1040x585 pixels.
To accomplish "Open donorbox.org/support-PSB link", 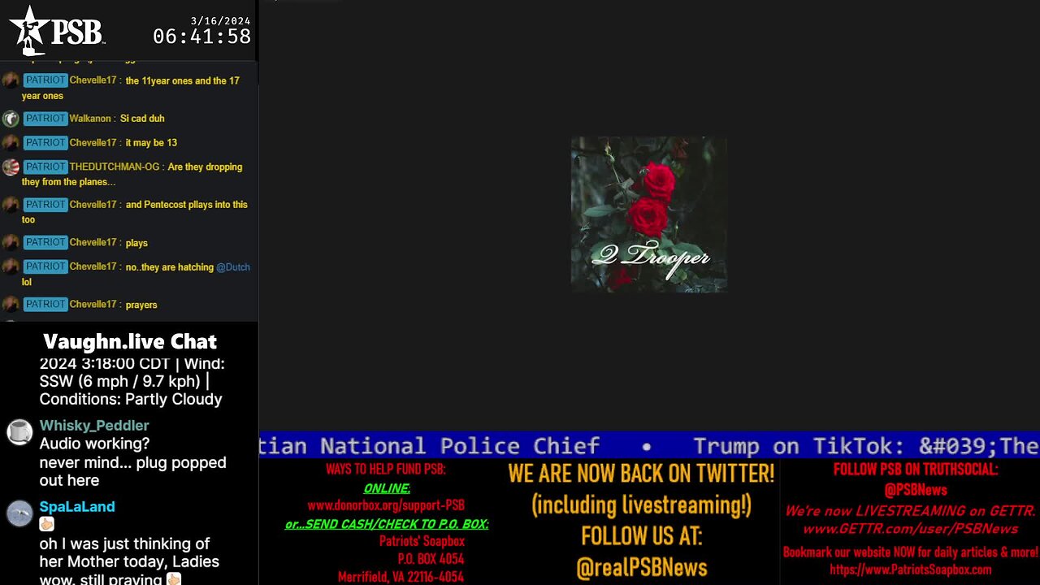I will pos(386,505).
